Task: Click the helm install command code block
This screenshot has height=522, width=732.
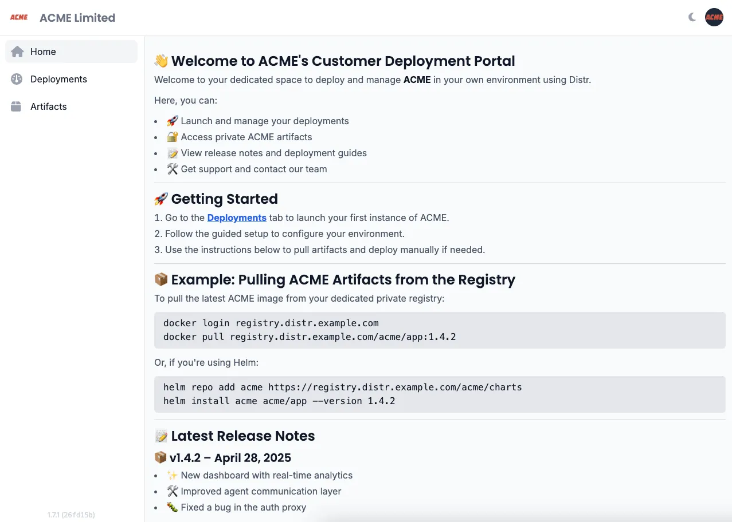Action: pos(279,401)
